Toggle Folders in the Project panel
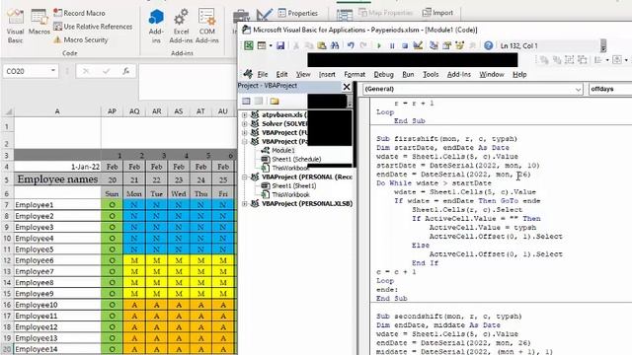 tap(275, 101)
